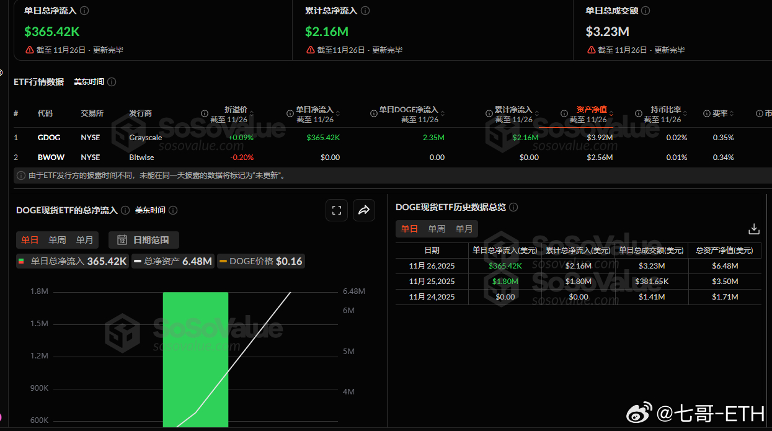The width and height of the screenshot is (772, 431).
Task: Click 0.34% fee rate for BWOW
Action: click(x=723, y=158)
